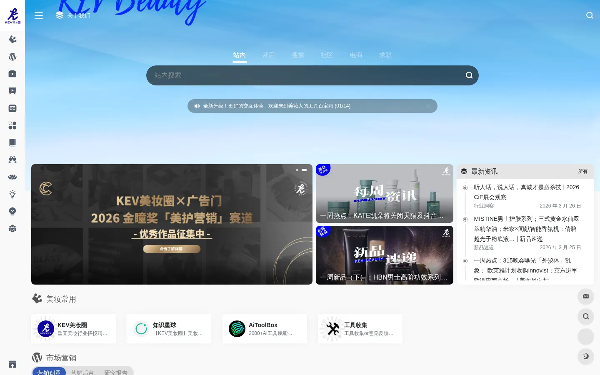The height and width of the screenshot is (375, 600).
Task: Click the 站内搜索 input field
Action: tap(306, 75)
